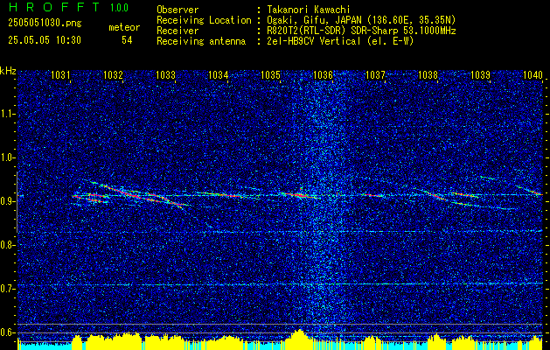
Task: Click the Receiver label
Action: click(178, 31)
